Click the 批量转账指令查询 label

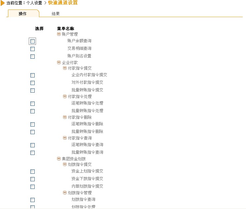tap(87, 152)
